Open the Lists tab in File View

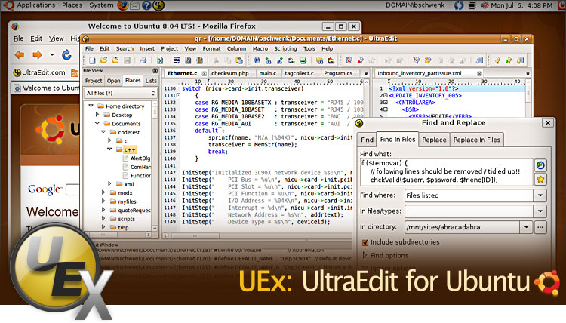[x=151, y=81]
